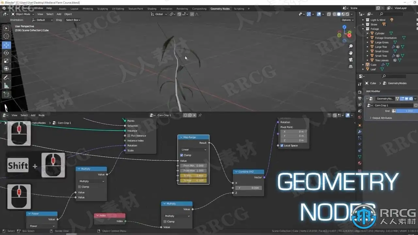Enable Clamp on the lower Multiply node
Screen dimensions: 418x235
point(165,222)
